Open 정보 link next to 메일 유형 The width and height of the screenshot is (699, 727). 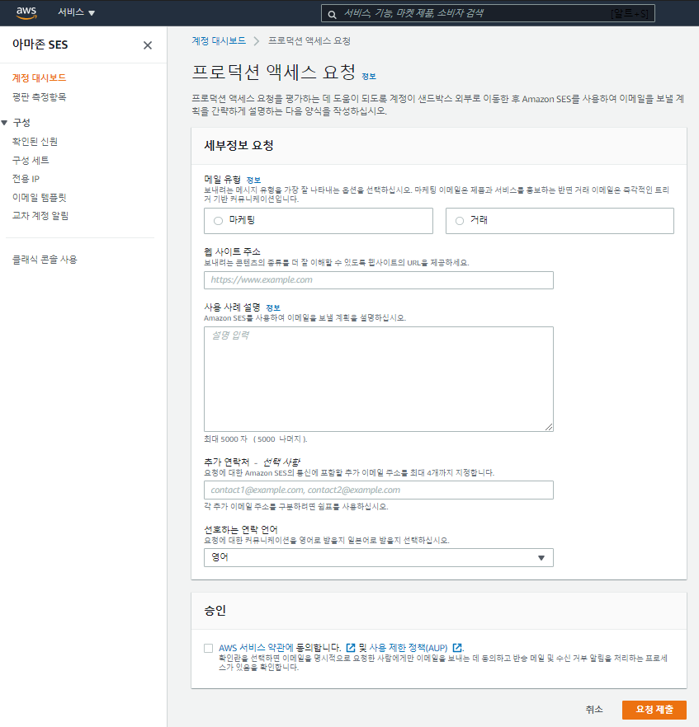tap(253, 180)
